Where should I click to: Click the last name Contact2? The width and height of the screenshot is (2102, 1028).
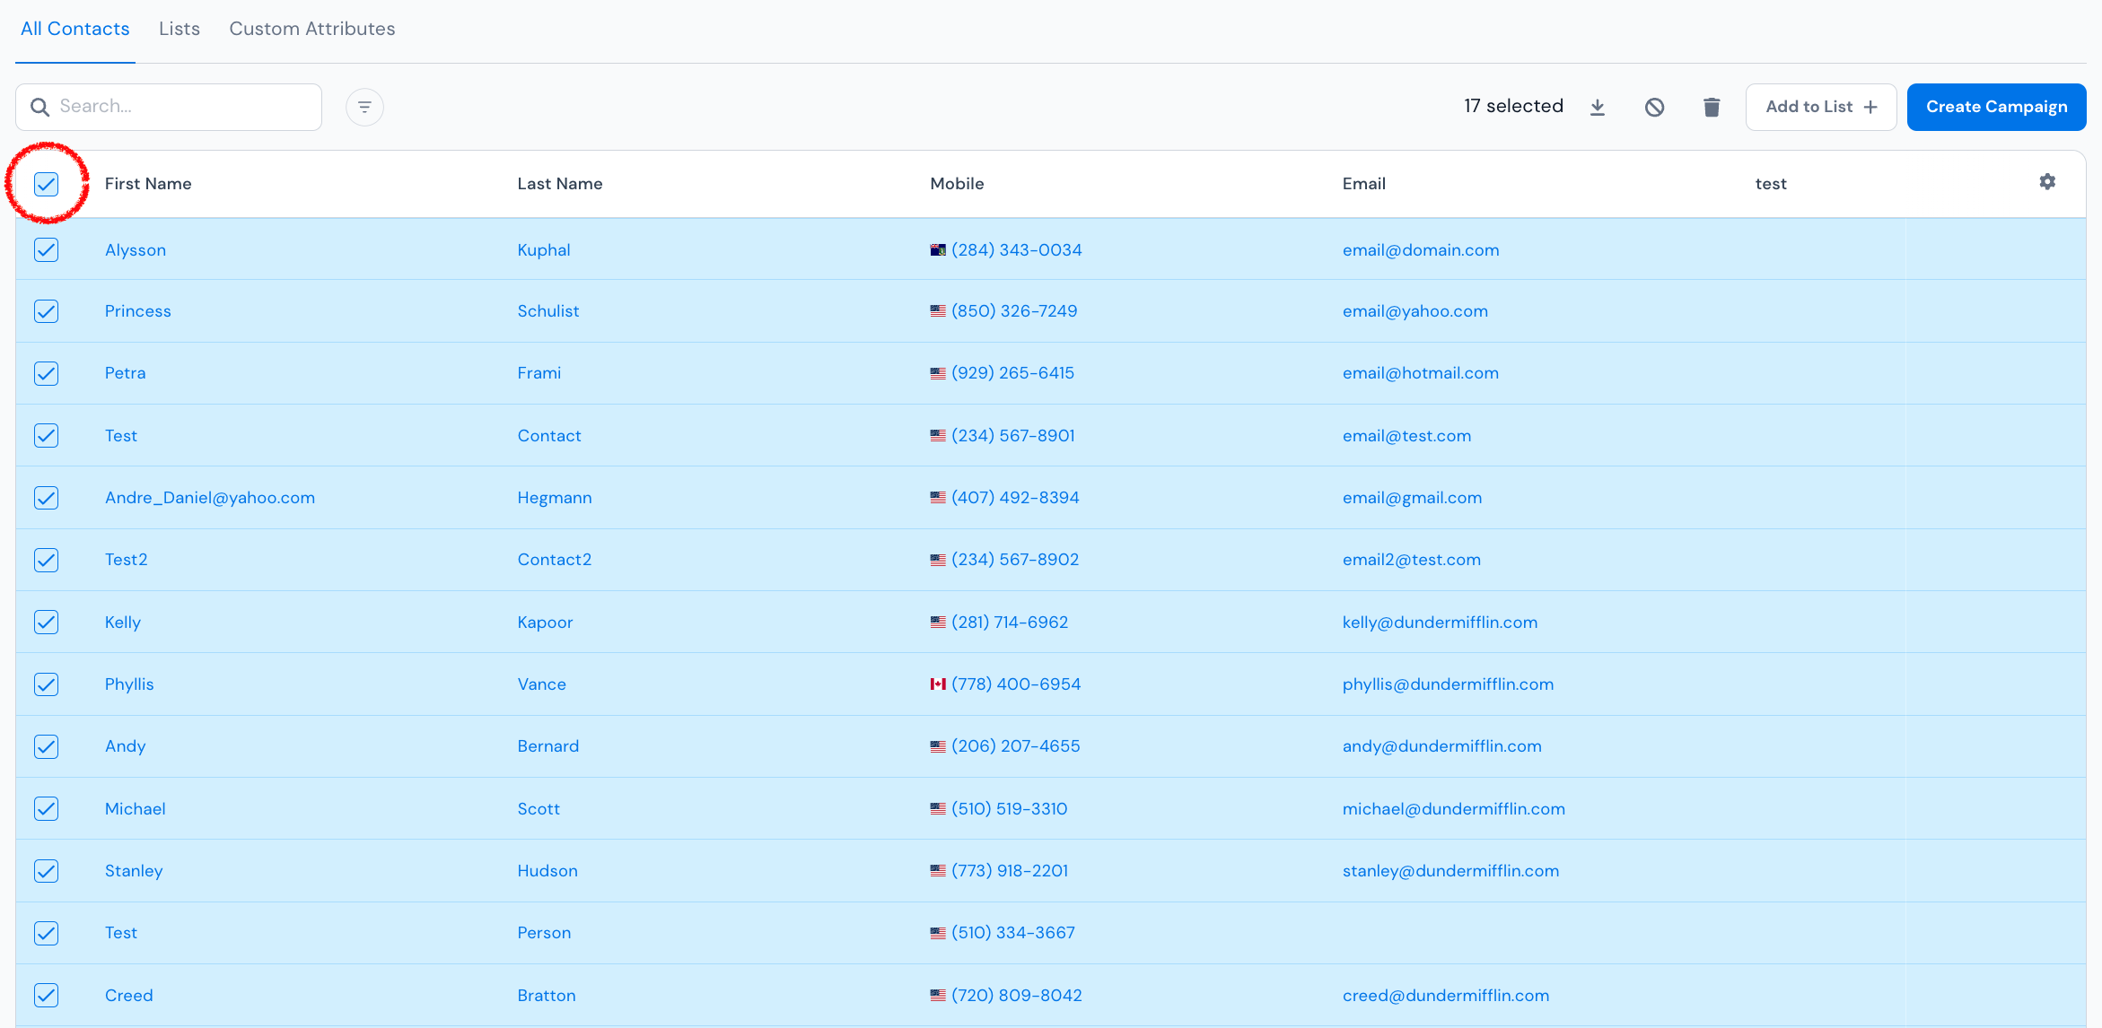(x=555, y=560)
